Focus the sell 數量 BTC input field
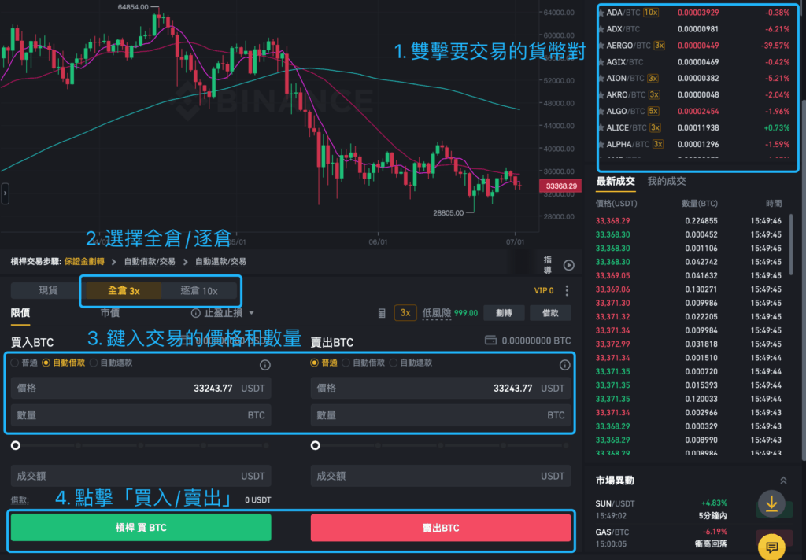 coord(441,415)
